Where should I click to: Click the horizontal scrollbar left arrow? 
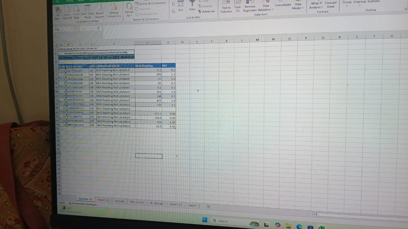(315, 214)
